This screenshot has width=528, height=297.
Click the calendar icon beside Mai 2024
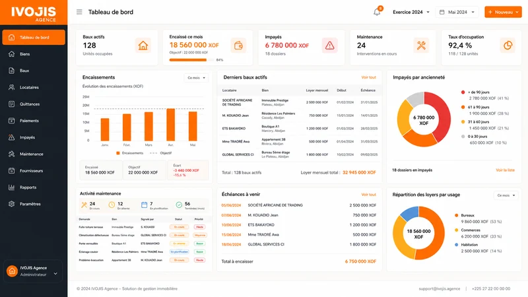pos(442,12)
